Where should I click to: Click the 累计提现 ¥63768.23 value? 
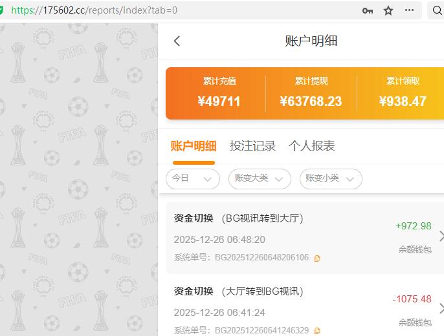coord(311,101)
